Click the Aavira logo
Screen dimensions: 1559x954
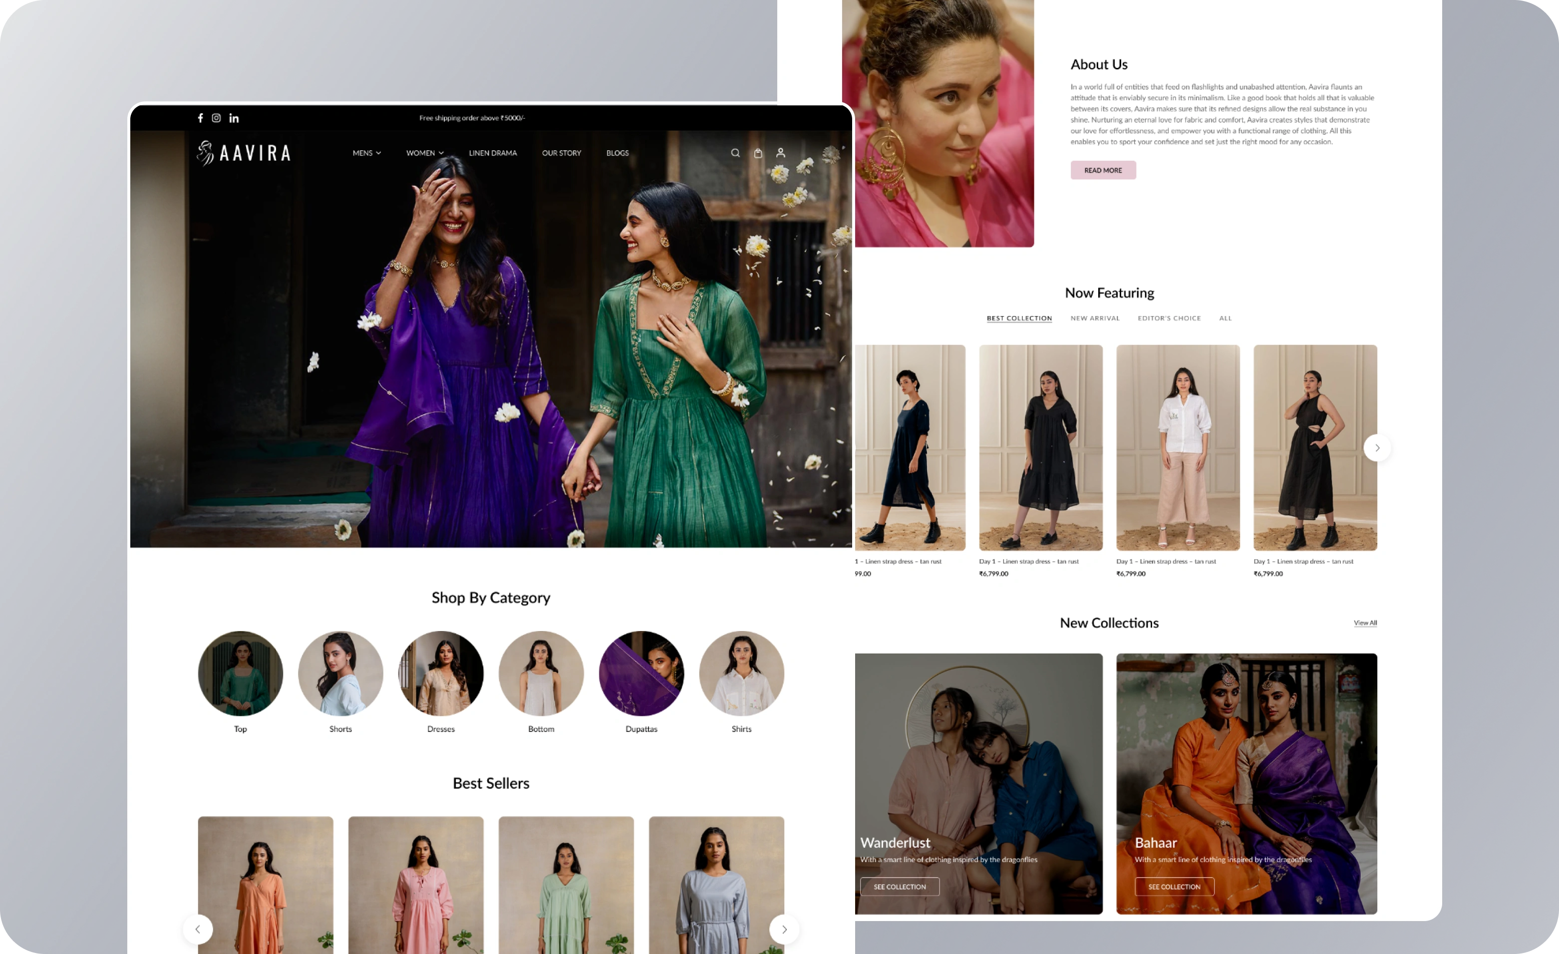pyautogui.click(x=244, y=153)
